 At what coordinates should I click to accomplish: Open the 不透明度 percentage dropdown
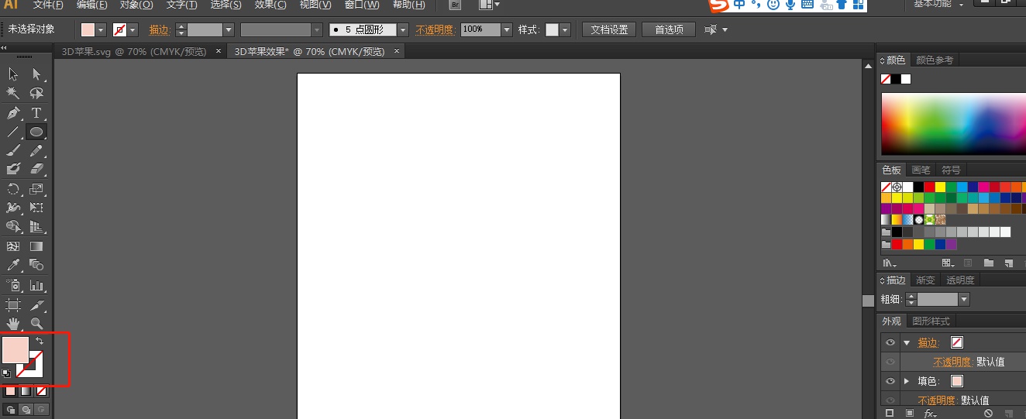click(507, 30)
